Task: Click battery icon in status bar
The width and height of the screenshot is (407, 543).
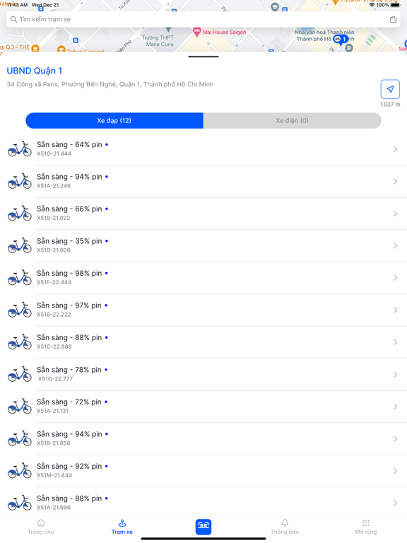Action: [396, 5]
